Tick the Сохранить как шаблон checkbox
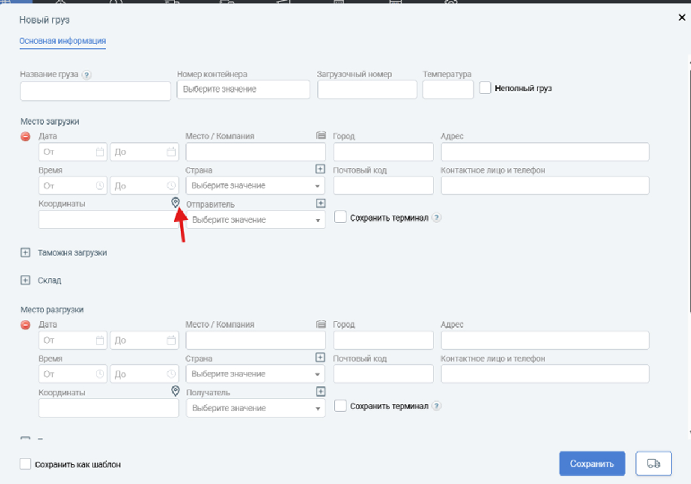The image size is (691, 484). [x=25, y=464]
